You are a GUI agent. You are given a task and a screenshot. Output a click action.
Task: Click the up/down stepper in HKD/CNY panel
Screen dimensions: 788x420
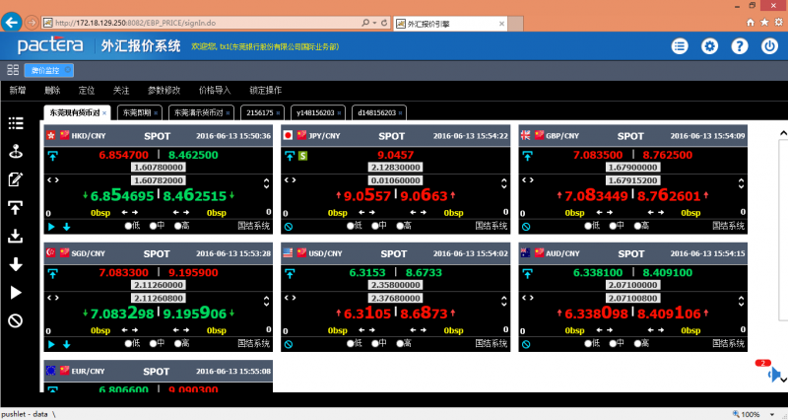tap(267, 183)
